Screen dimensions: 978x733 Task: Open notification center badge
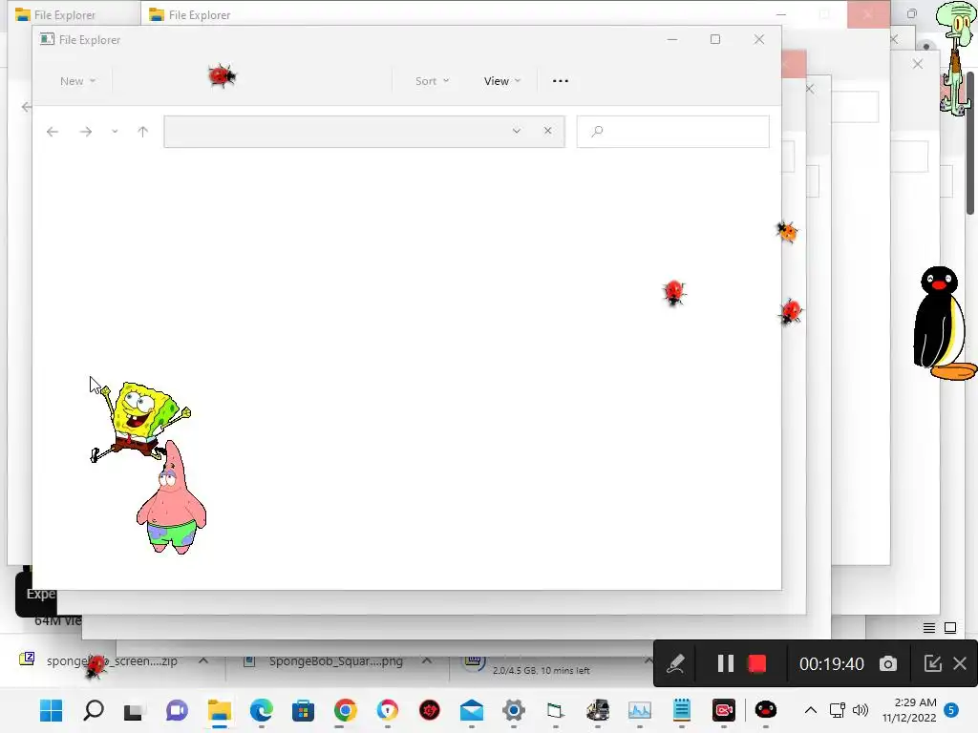click(x=951, y=710)
